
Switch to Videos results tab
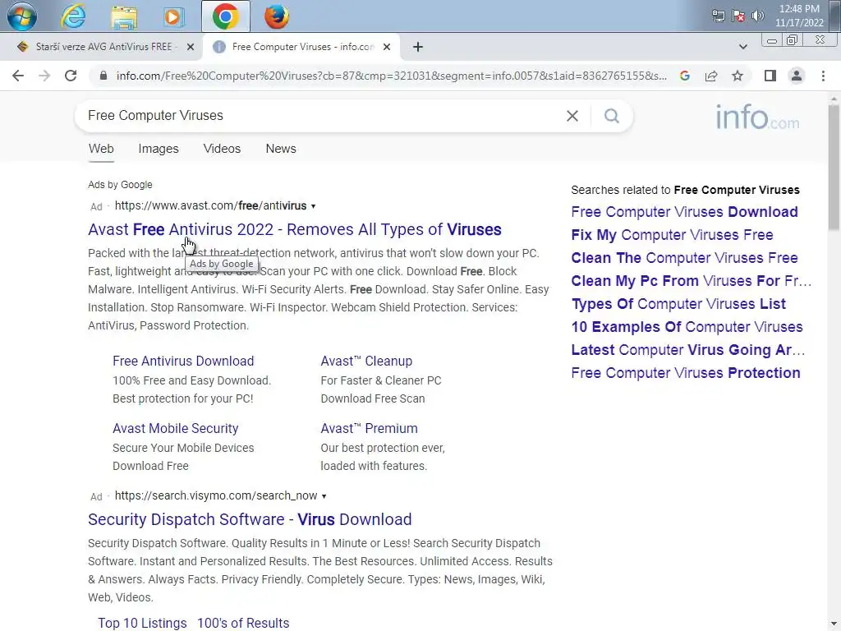[222, 149]
